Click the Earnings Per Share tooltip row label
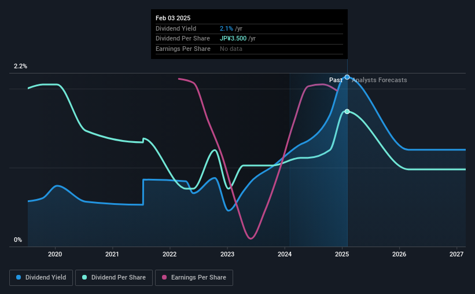This screenshot has height=294, width=475. pos(183,49)
